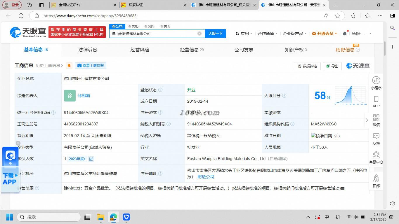Image resolution: width=399 pixels, height=224 pixels.
Task: Click the 天眼一下 search button
Action: point(216,34)
